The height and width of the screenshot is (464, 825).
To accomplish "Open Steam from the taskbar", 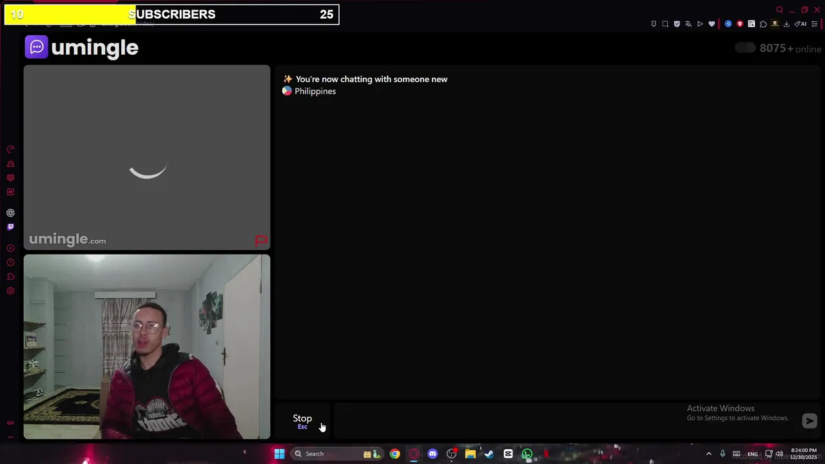I will [489, 454].
